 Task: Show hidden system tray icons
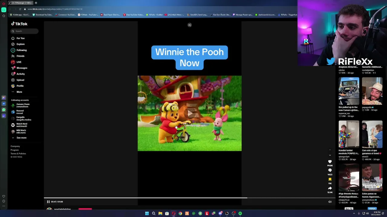click(x=354, y=213)
